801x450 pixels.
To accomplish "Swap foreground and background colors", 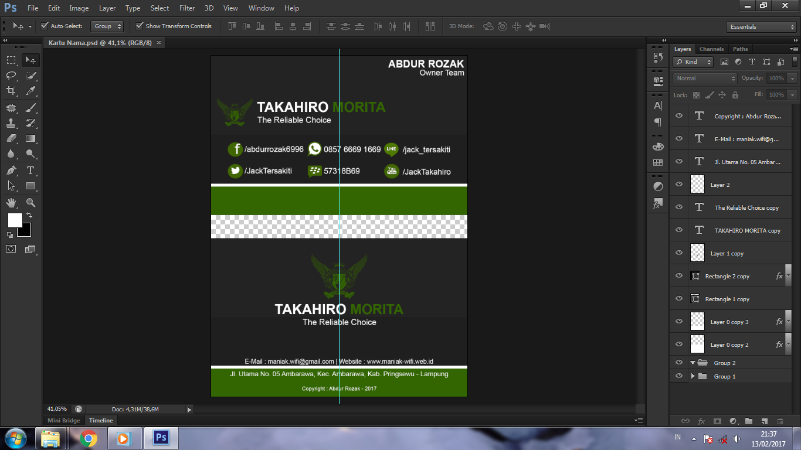I will (x=29, y=216).
